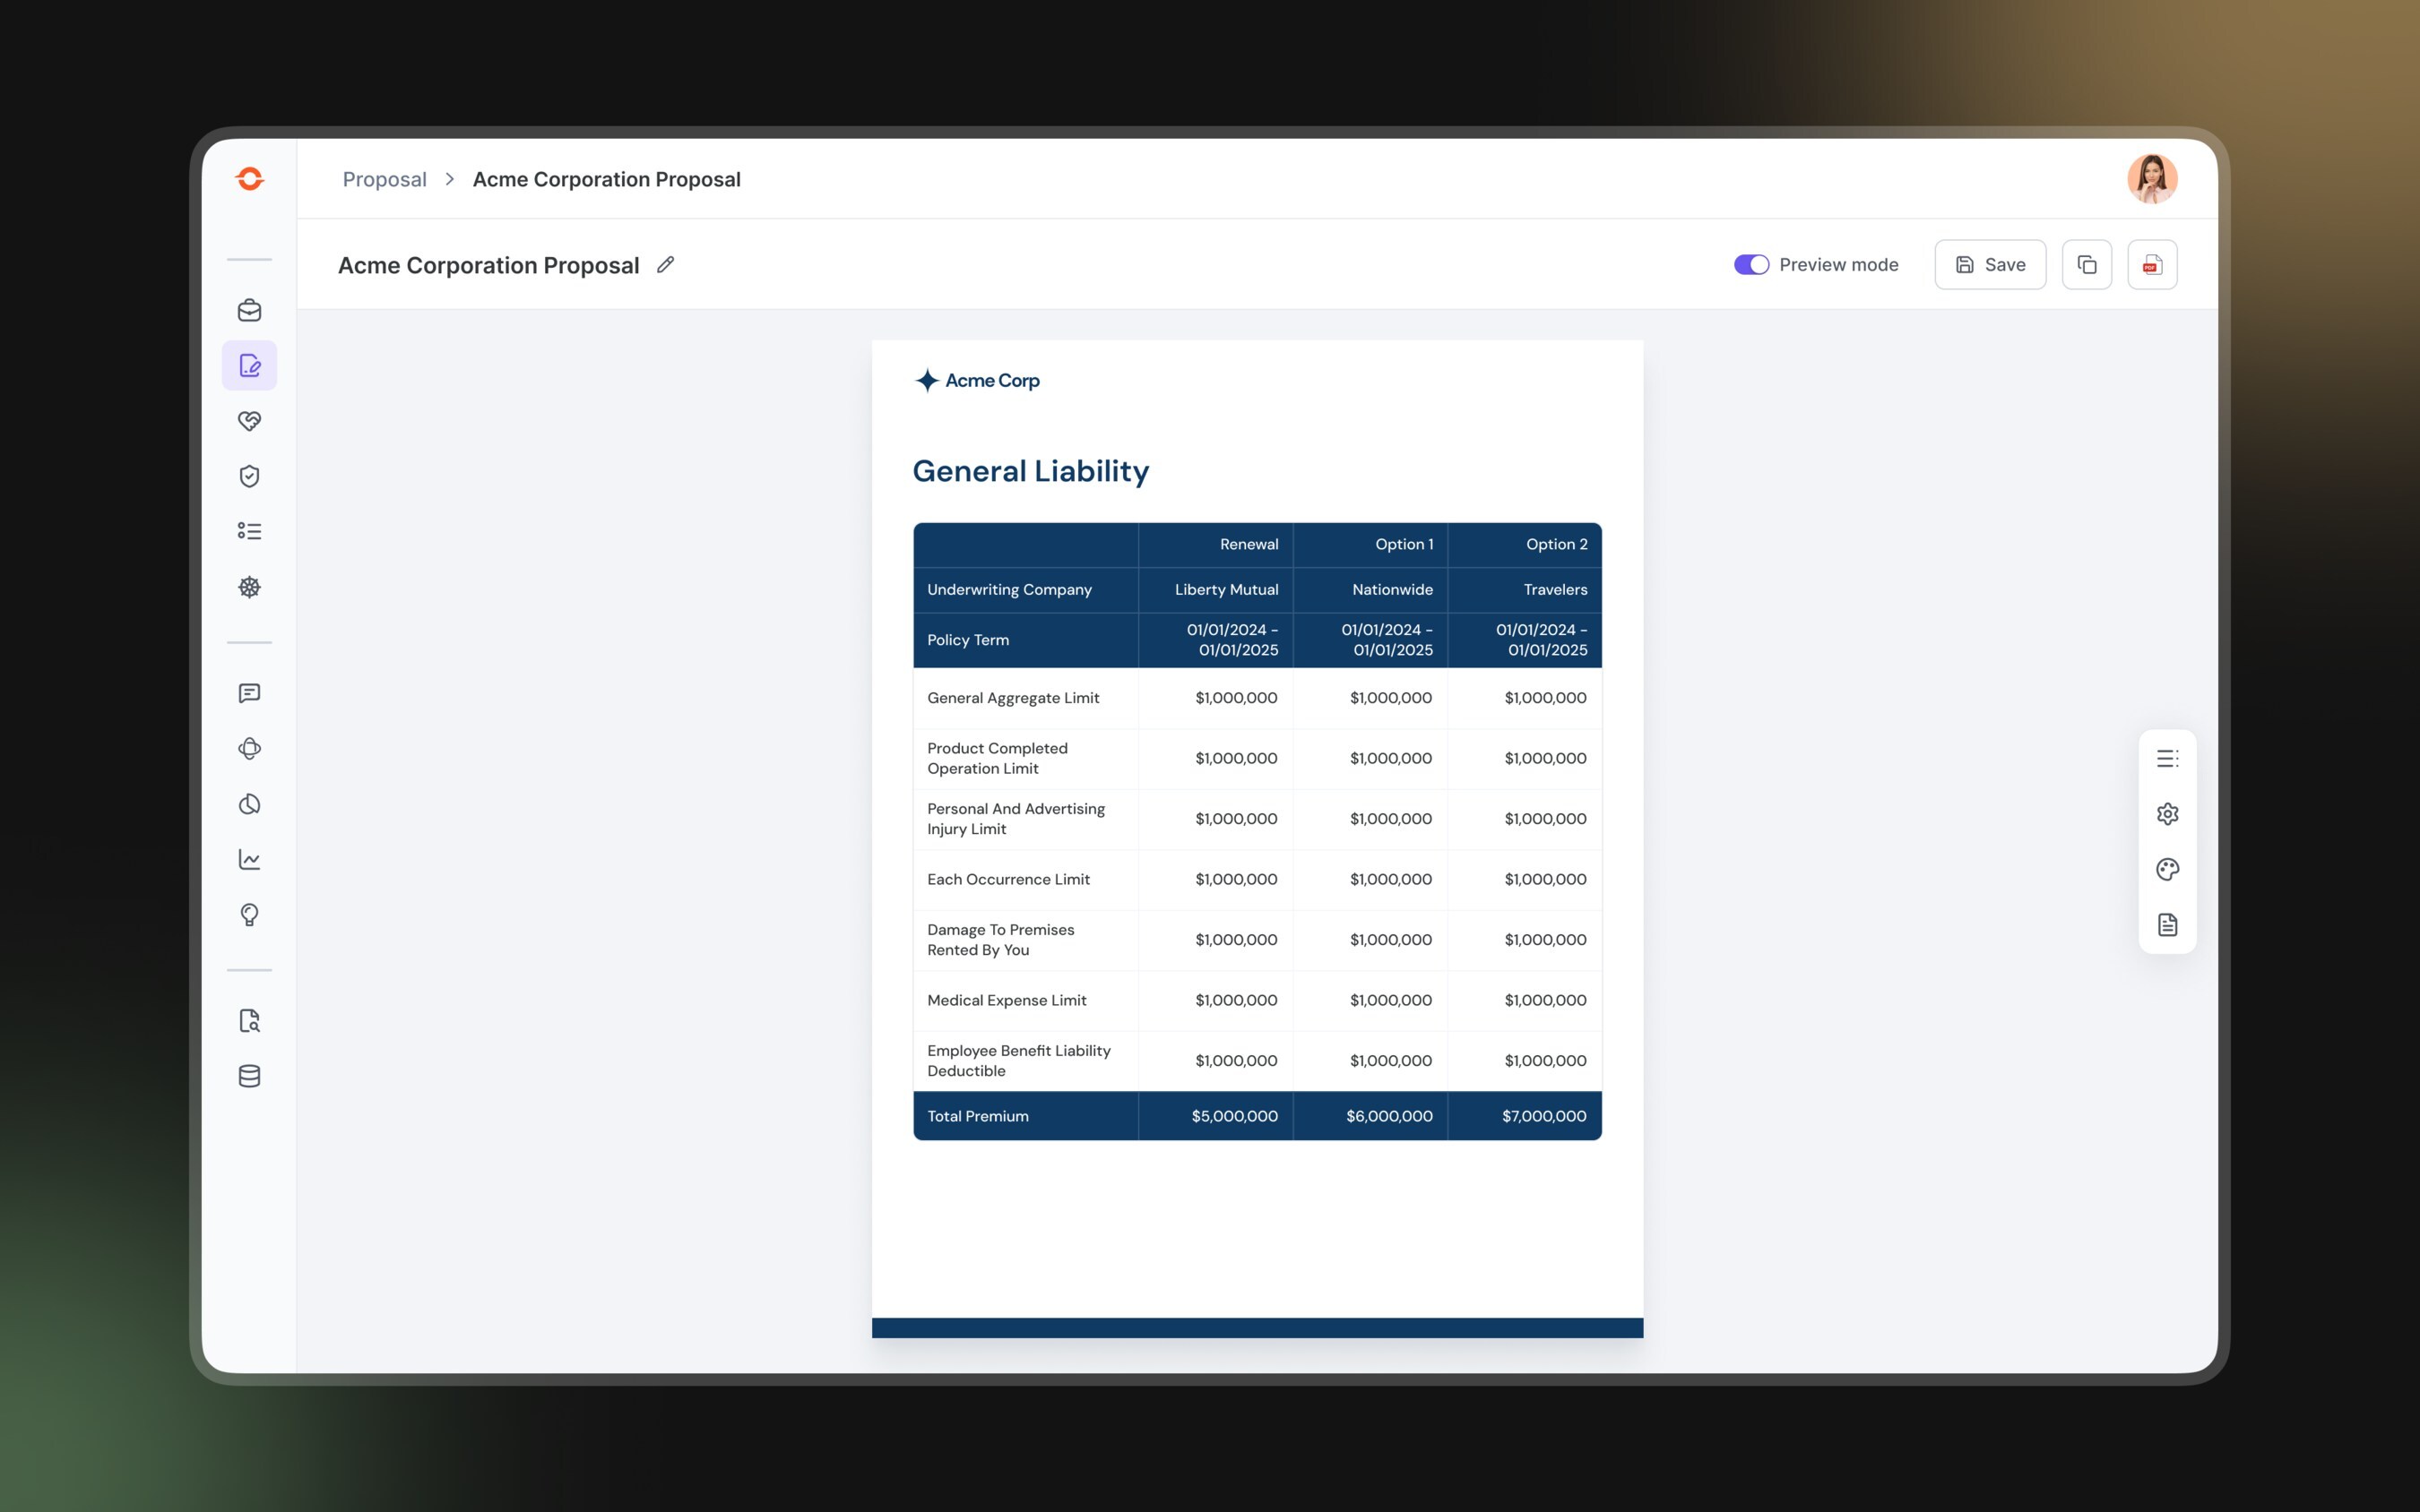Click the ship wheel sidebar icon

pos(249,587)
